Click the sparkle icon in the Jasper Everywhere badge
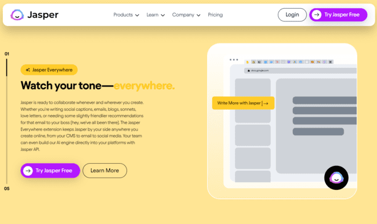377x224 pixels. 28,70
